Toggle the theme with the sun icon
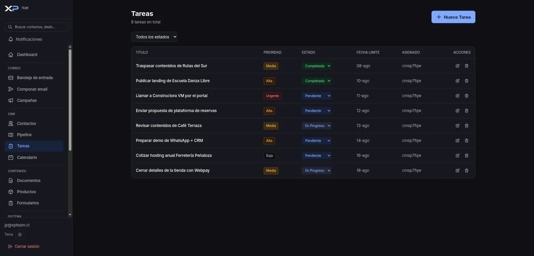The height and width of the screenshot is (256, 534). point(20,235)
